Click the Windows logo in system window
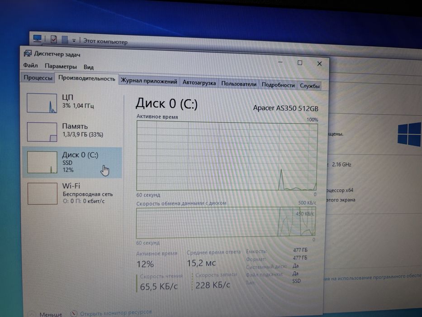The image size is (422, 317). (409, 134)
